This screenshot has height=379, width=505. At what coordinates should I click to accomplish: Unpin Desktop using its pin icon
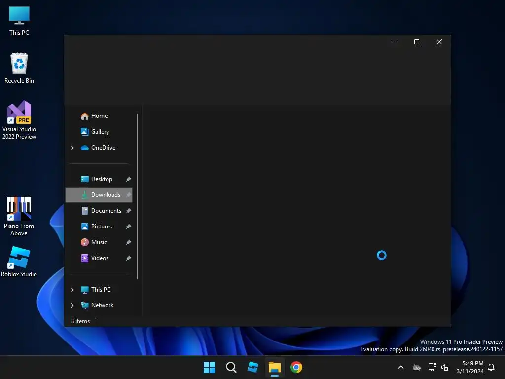[129, 179]
